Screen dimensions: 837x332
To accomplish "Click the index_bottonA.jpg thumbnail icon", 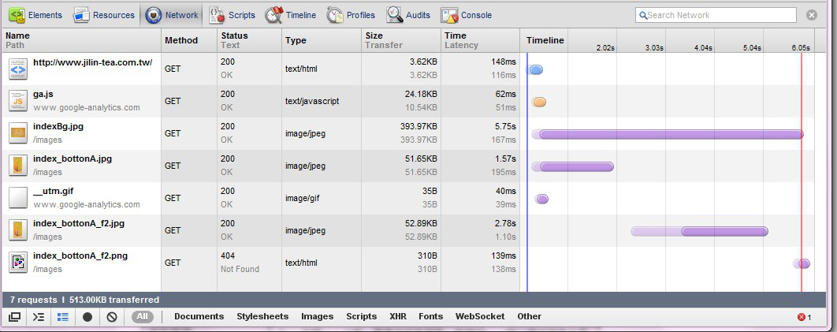I will tap(18, 166).
